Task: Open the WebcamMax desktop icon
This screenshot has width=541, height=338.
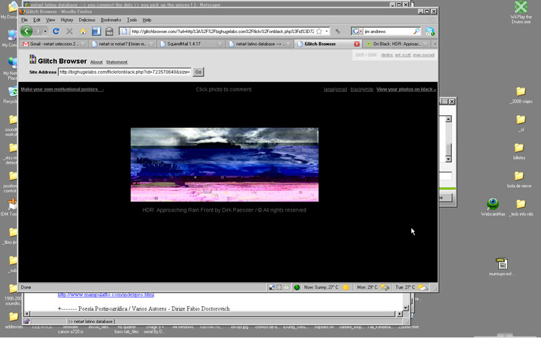Action: [x=493, y=204]
